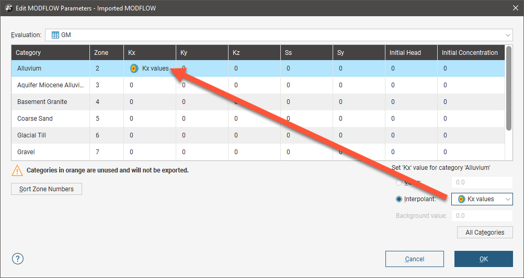Click the GM table icon in Evaluation field

55,35
